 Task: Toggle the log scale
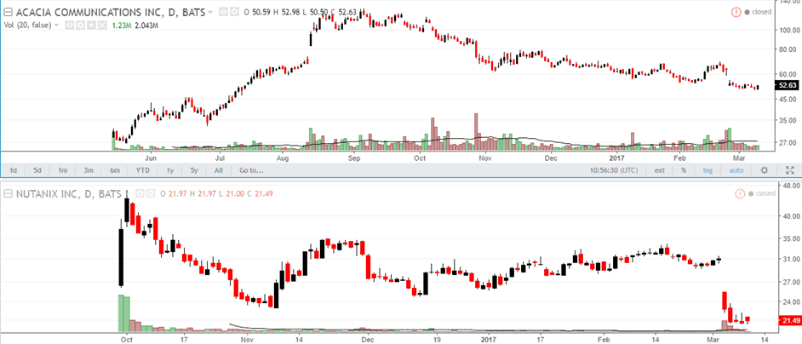click(707, 170)
